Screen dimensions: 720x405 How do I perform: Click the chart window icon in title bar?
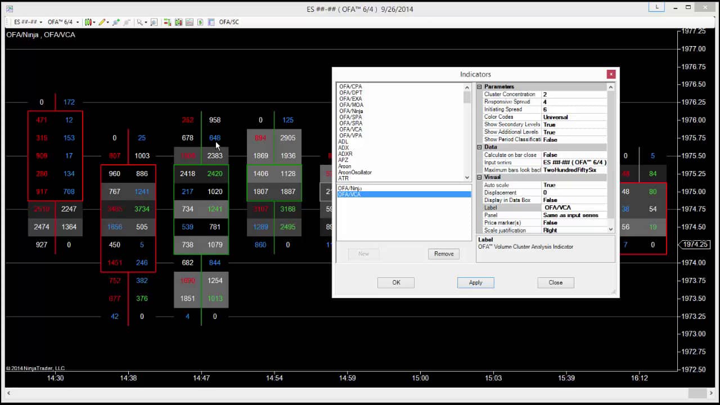10,8
